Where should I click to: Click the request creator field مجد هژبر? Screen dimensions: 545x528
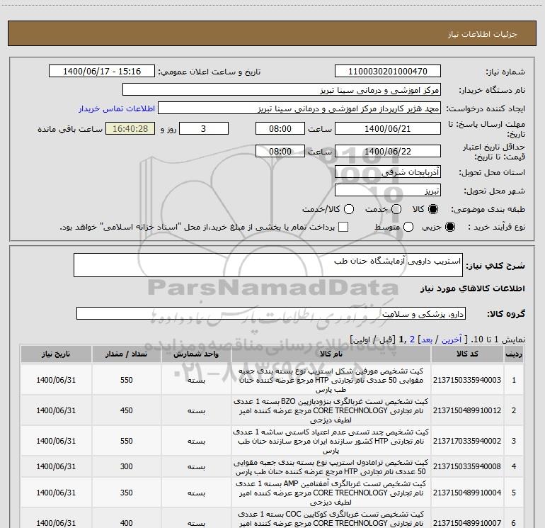tap(299, 108)
